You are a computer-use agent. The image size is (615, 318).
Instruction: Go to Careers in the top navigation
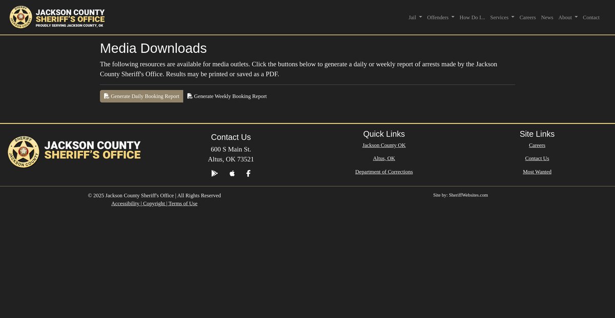click(527, 17)
